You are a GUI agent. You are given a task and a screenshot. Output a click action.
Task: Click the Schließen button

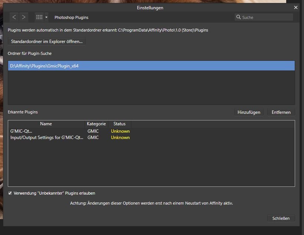pyautogui.click(x=281, y=218)
